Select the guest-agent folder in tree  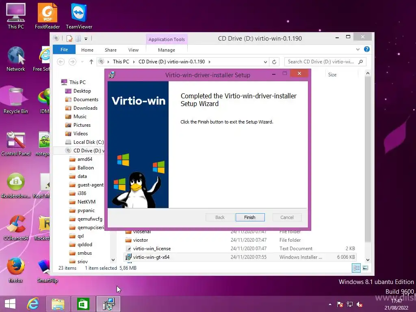91,185
